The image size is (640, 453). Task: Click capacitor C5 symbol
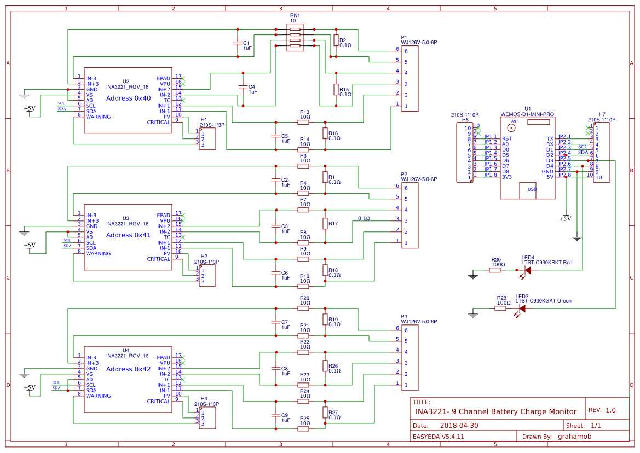coord(276,136)
